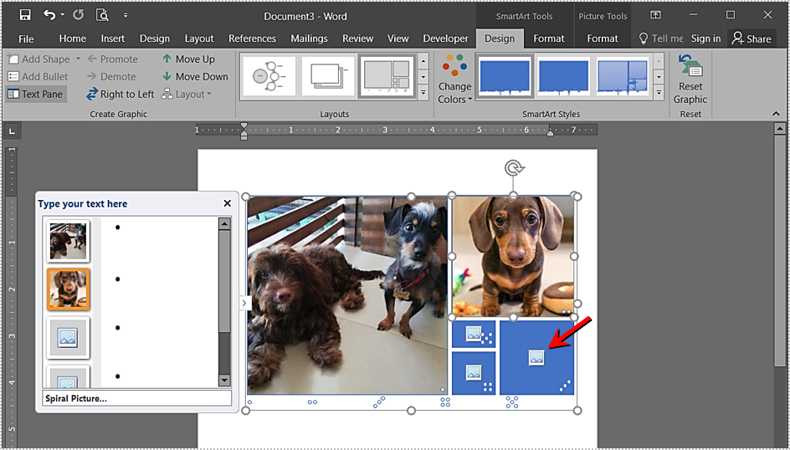The image size is (790, 450).
Task: Click the Undo arrow icon
Action: 49,15
